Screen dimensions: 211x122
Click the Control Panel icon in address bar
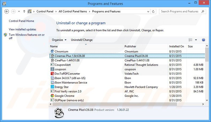pos(30,12)
